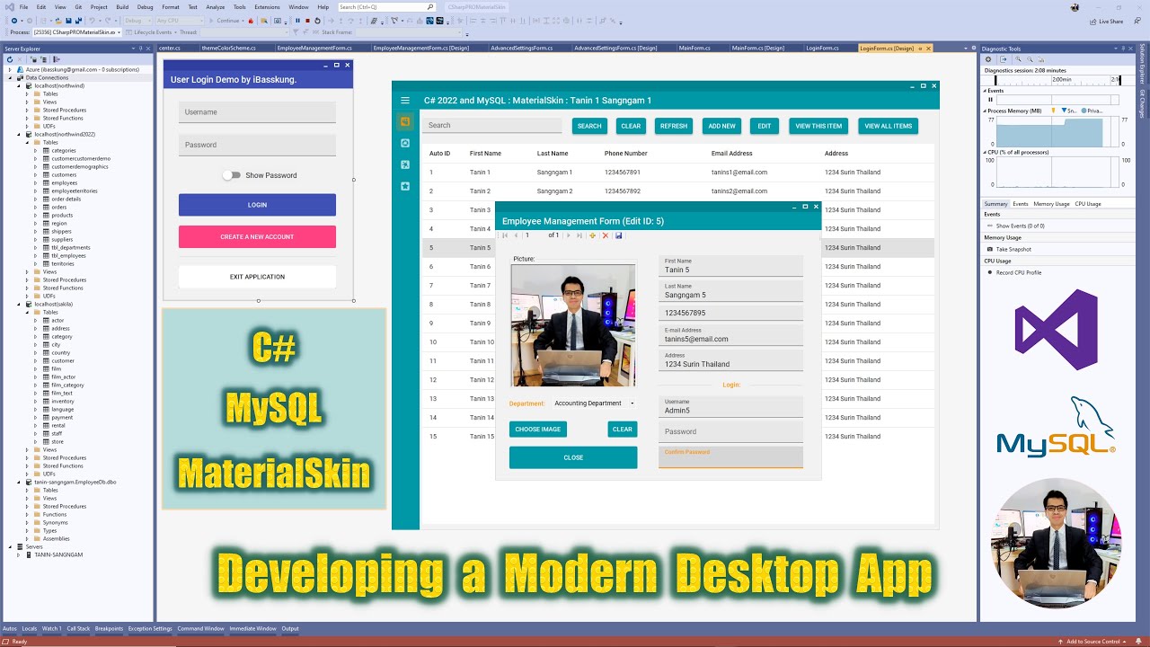Click in the Username field of login form
The image size is (1150, 647).
tap(257, 112)
